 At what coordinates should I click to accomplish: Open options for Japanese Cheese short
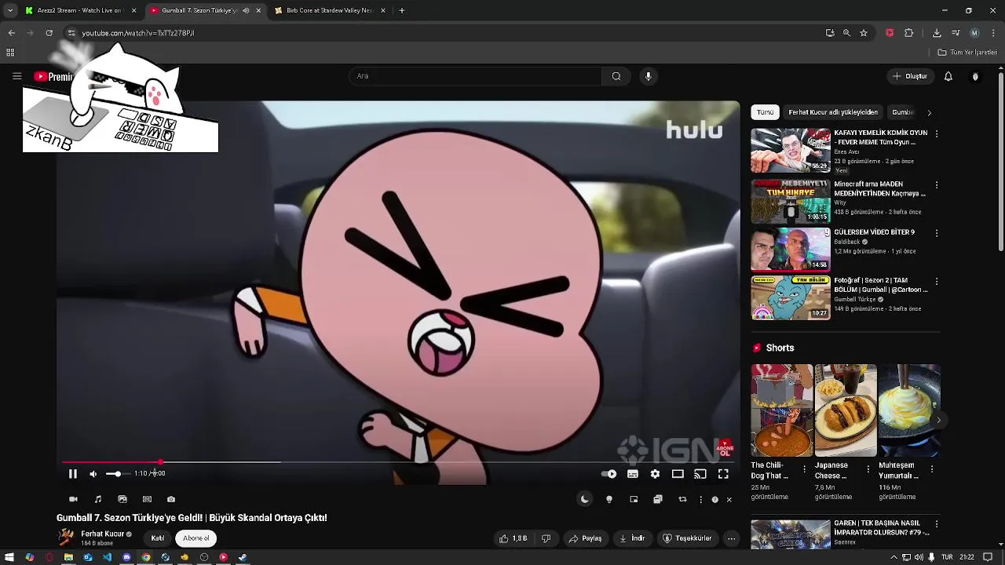[868, 468]
